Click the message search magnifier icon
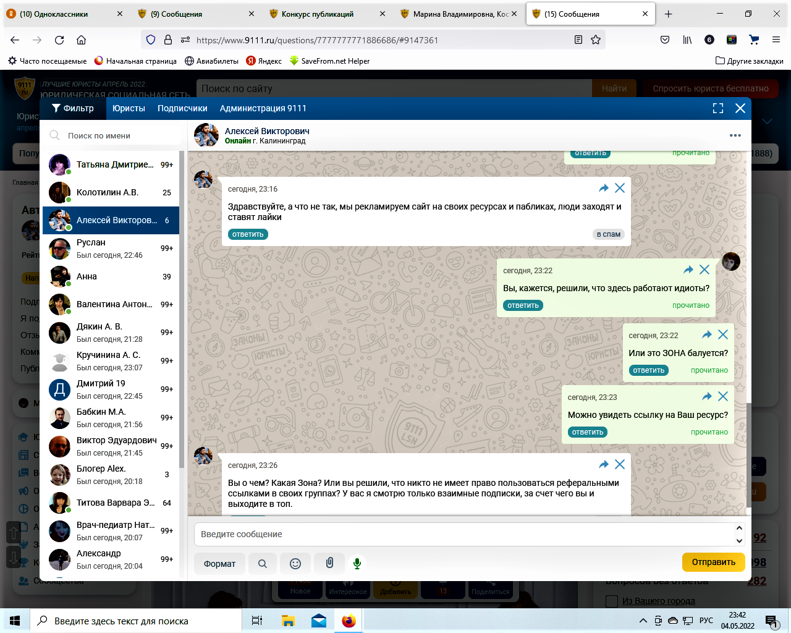The height and width of the screenshot is (633, 791). (x=263, y=563)
